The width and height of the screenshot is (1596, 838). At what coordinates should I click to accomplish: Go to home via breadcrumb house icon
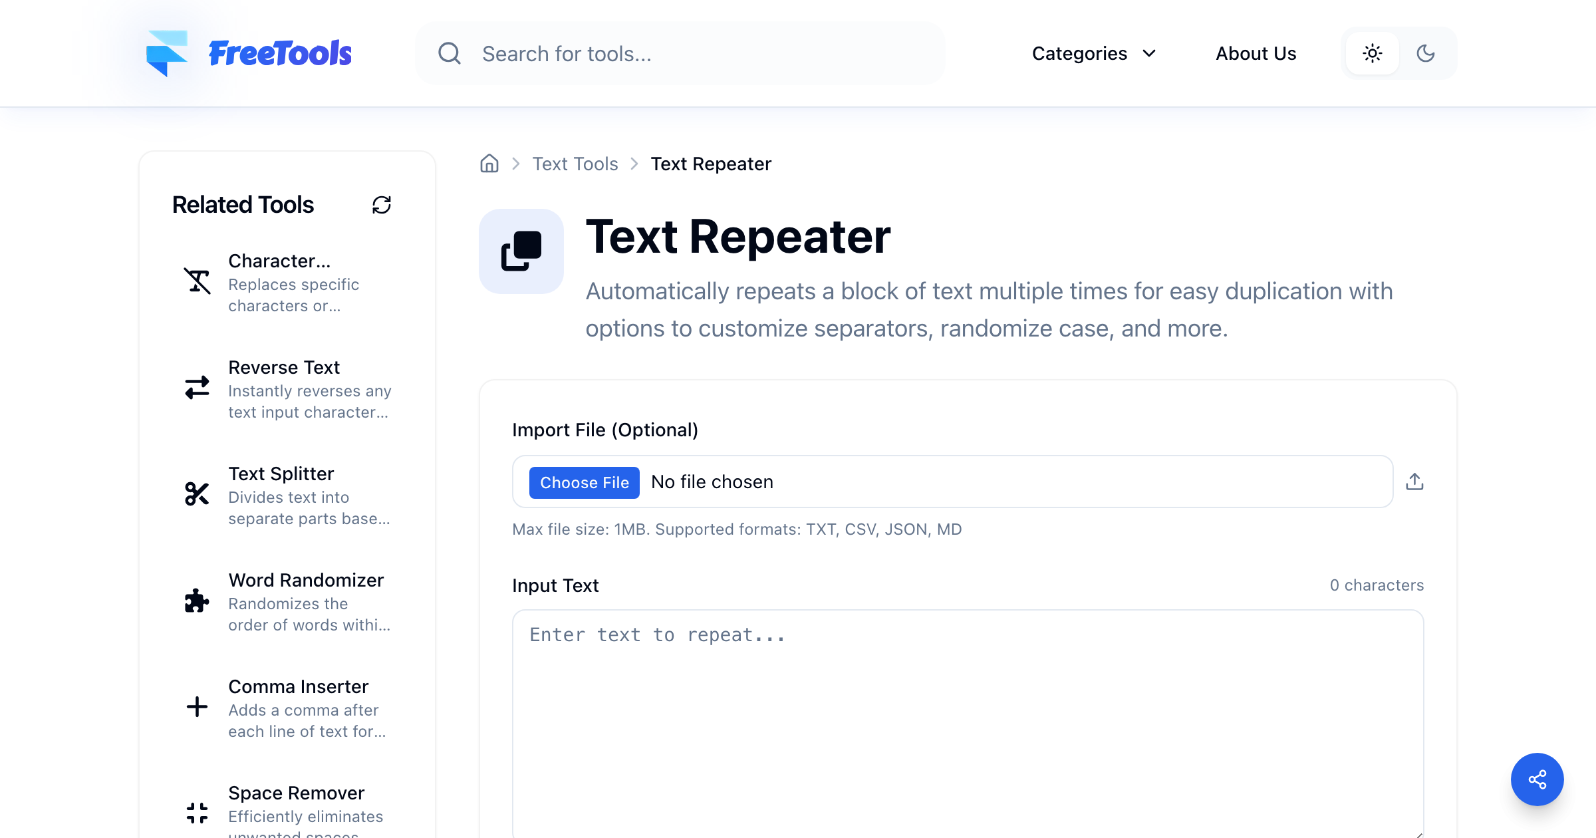click(489, 164)
